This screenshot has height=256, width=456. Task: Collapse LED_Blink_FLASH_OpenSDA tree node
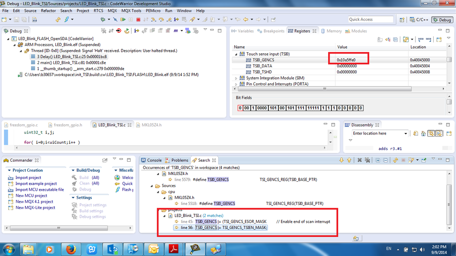pyautogui.click(x=8, y=39)
